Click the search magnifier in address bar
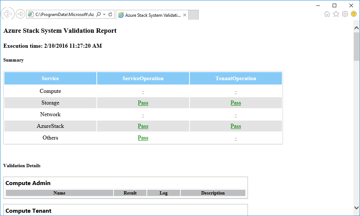 98,15
